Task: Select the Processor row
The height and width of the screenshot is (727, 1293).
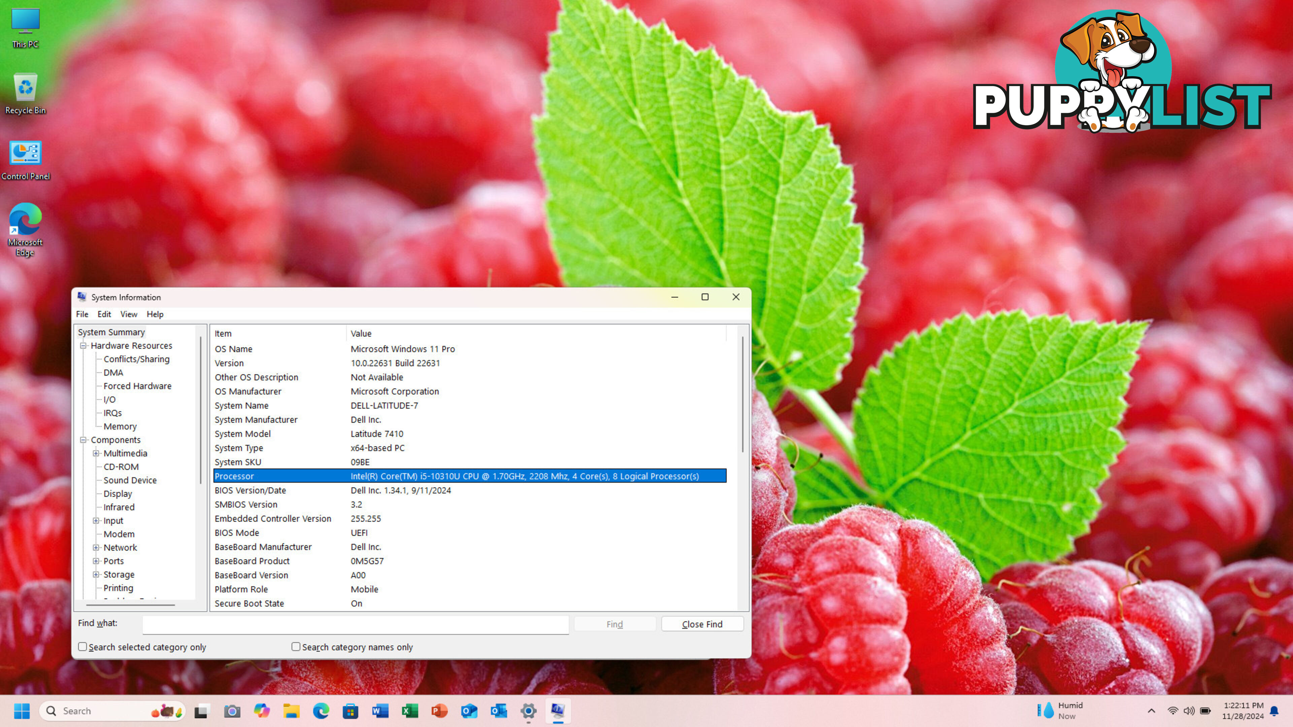Action: click(x=470, y=476)
